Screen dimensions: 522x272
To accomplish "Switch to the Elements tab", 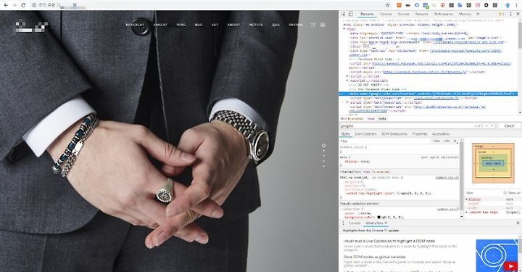I will tap(367, 14).
